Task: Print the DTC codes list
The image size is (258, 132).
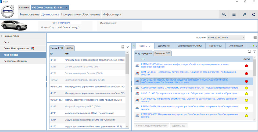Action: pos(249,52)
